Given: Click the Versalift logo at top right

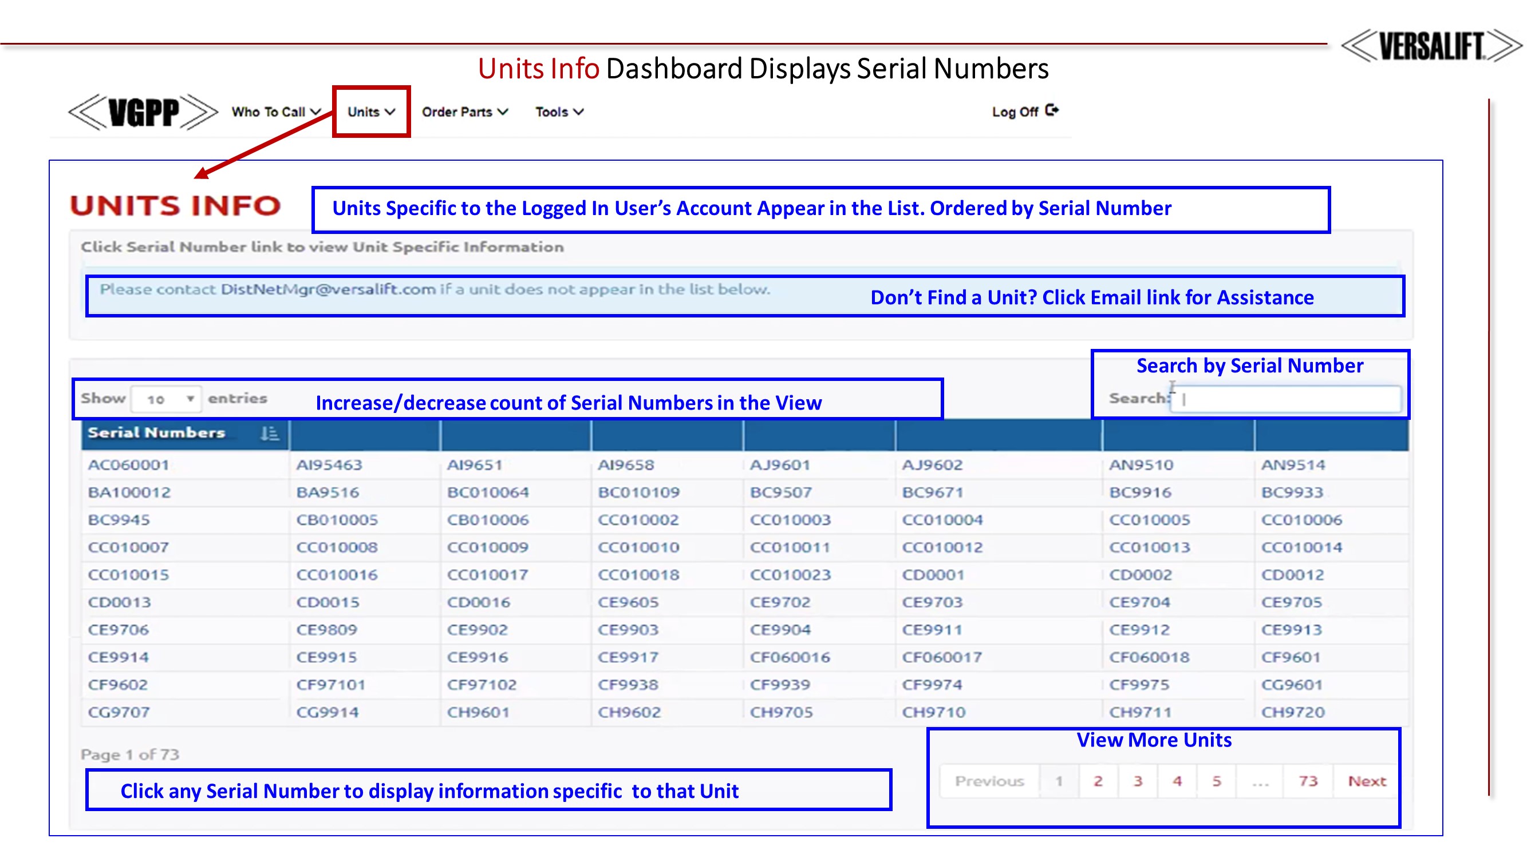Looking at the screenshot, I should (1431, 46).
